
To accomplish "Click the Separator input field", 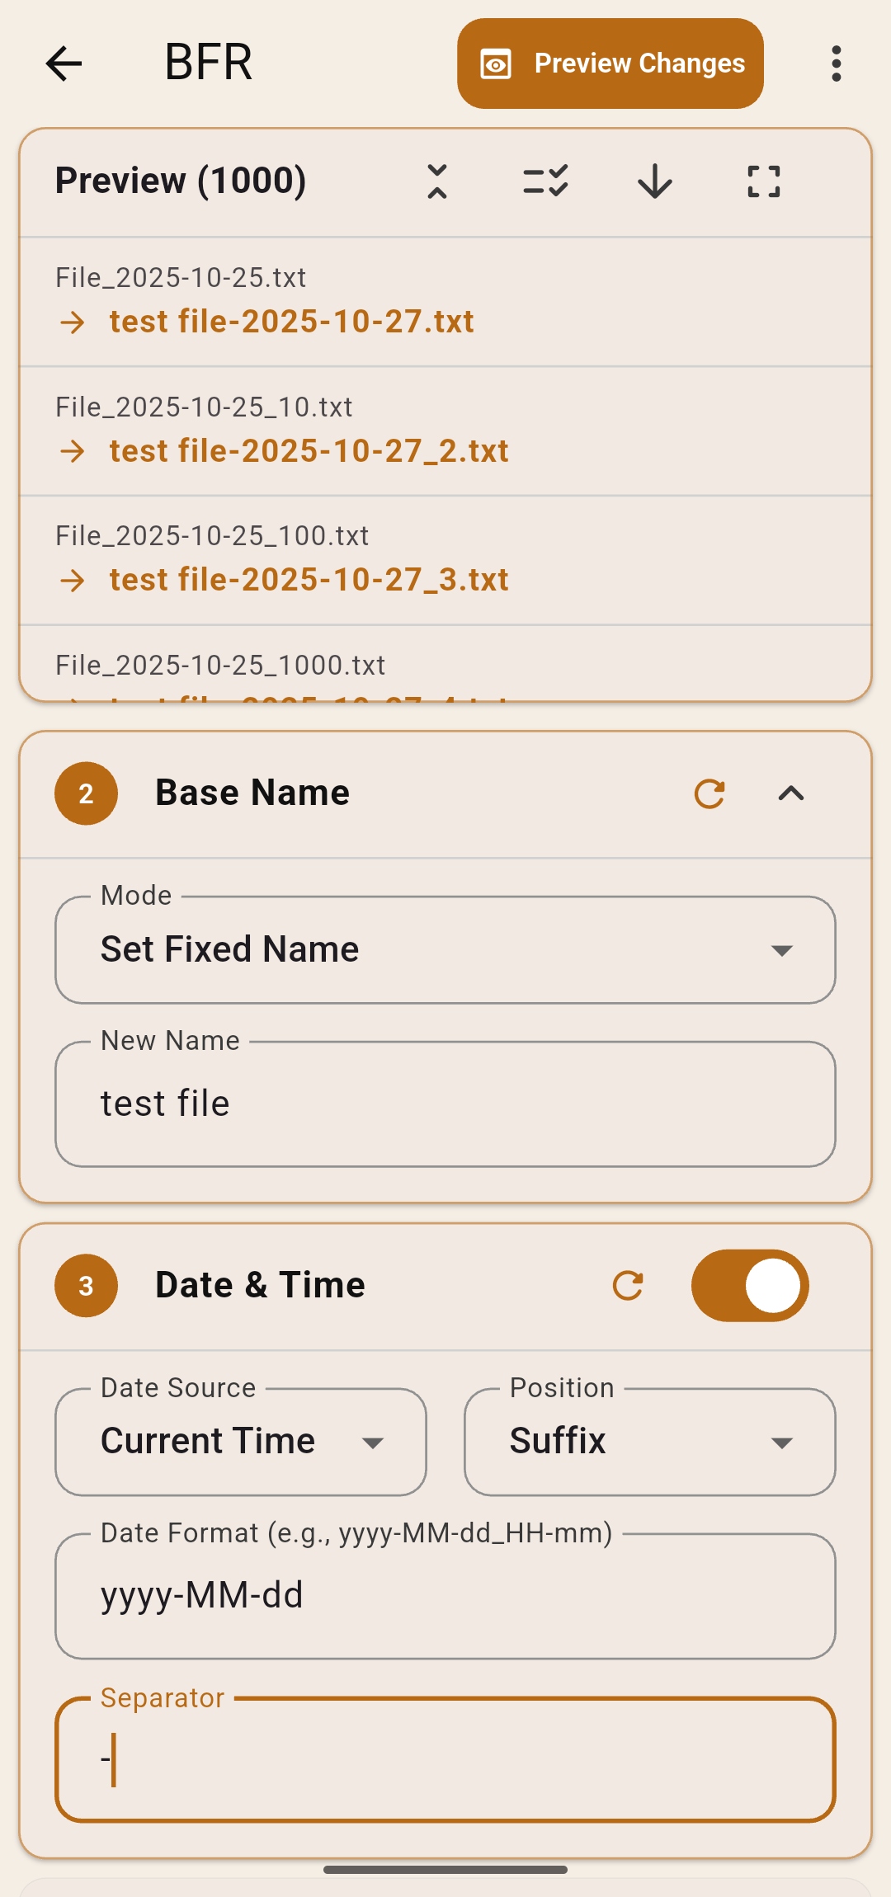I will [x=445, y=1759].
